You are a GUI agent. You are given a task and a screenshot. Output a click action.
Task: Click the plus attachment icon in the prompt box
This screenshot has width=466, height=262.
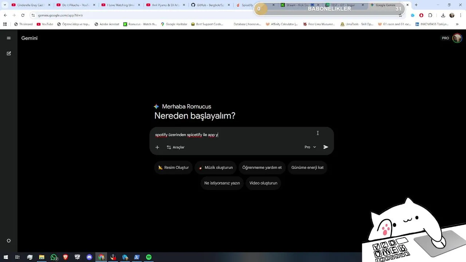click(157, 147)
